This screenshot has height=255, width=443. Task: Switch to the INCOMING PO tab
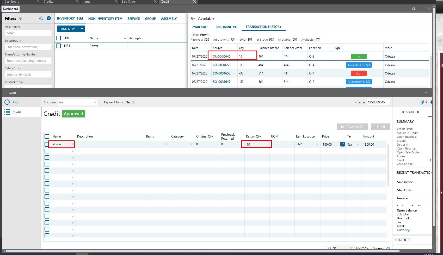click(x=227, y=27)
